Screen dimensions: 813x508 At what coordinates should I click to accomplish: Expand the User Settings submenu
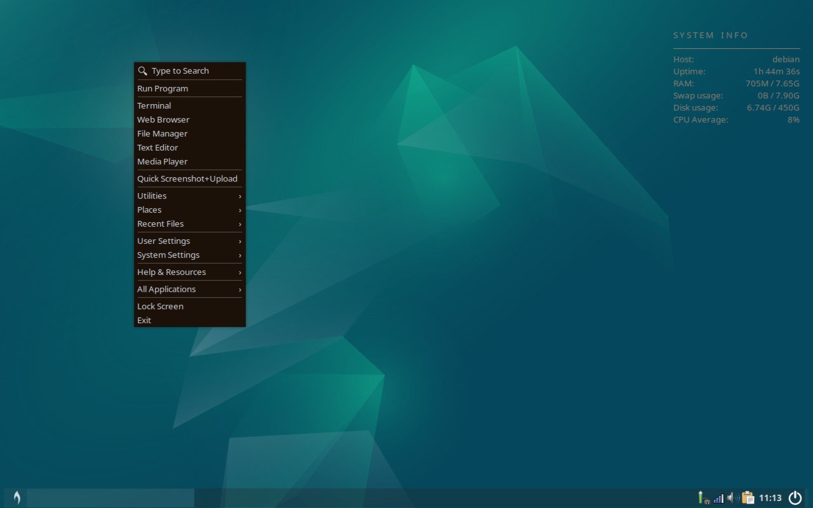(x=190, y=241)
